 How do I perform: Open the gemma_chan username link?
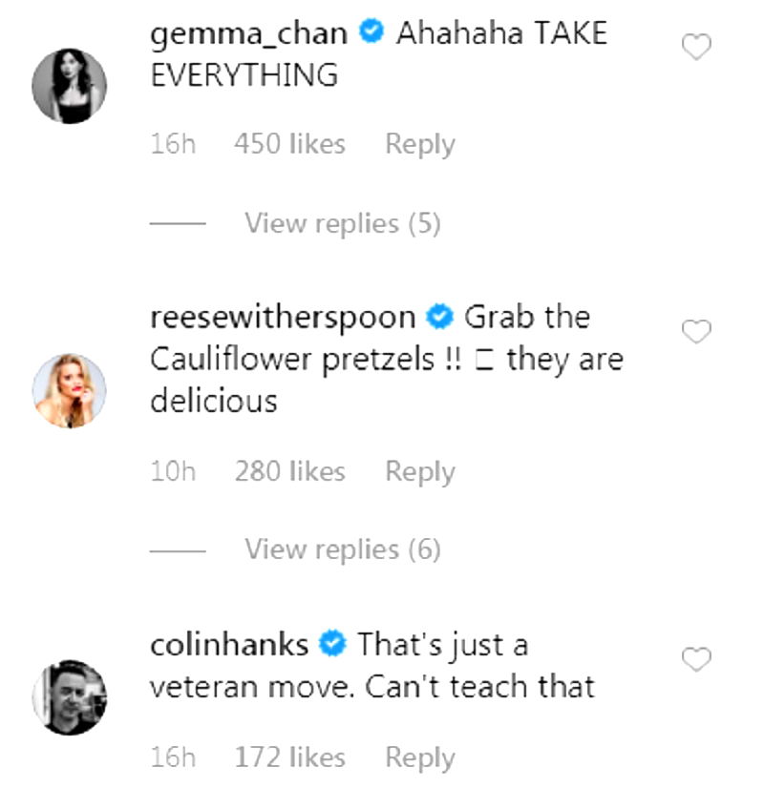pos(250,34)
